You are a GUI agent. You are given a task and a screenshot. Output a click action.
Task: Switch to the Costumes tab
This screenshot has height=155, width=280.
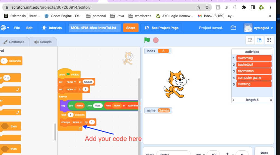14,42
